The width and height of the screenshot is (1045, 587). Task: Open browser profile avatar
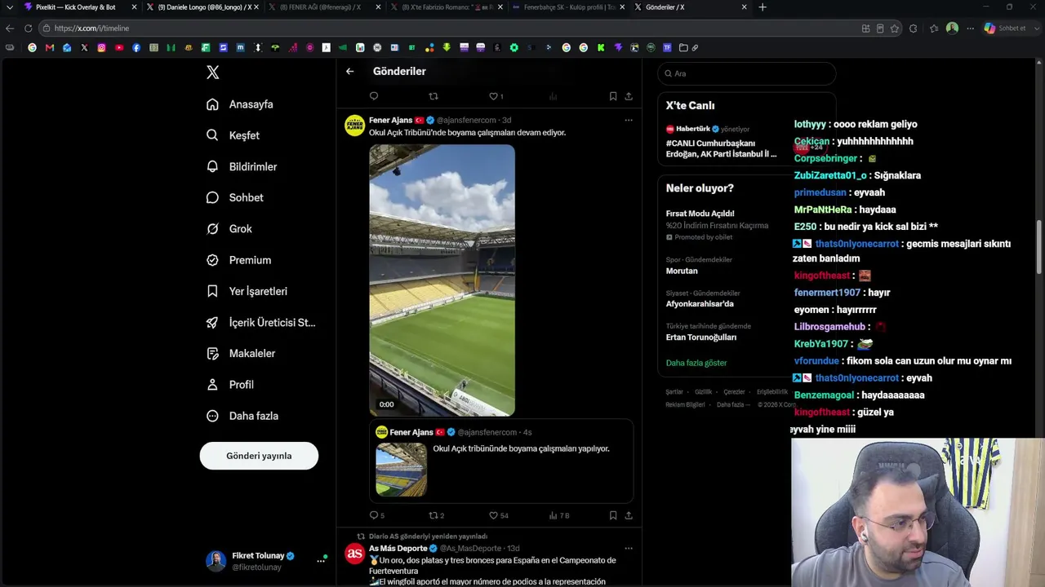952,29
